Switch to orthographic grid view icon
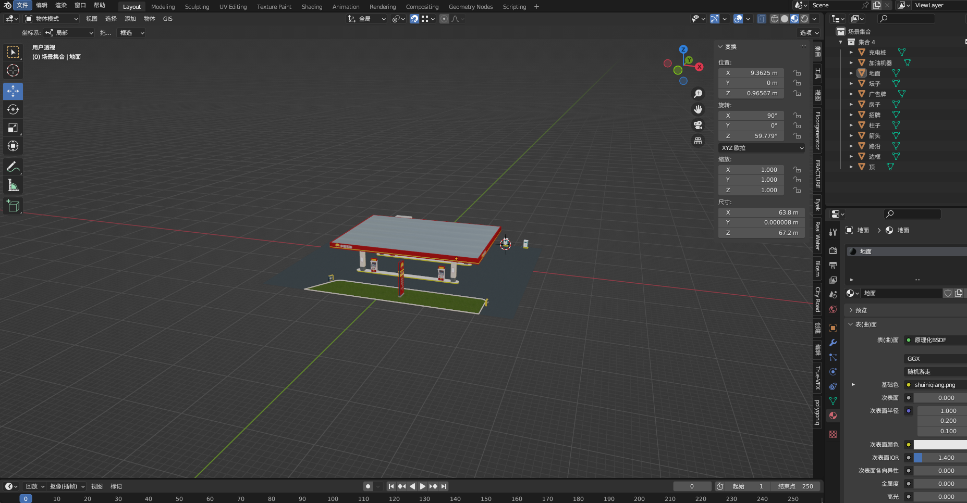 697,141
